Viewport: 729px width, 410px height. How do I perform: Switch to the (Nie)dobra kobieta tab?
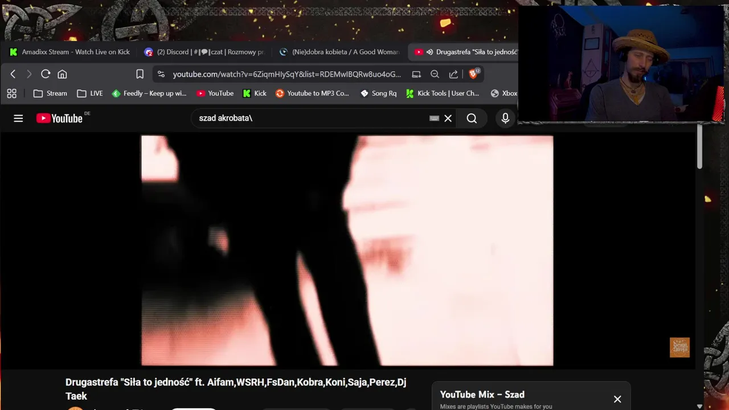coord(340,52)
